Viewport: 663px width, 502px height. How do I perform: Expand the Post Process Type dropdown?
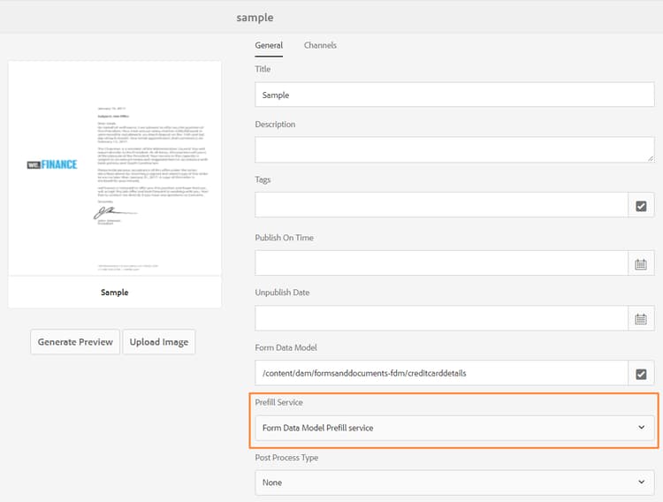[454, 483]
